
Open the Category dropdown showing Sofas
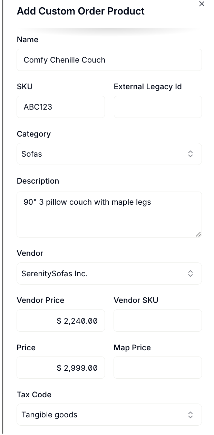point(109,154)
